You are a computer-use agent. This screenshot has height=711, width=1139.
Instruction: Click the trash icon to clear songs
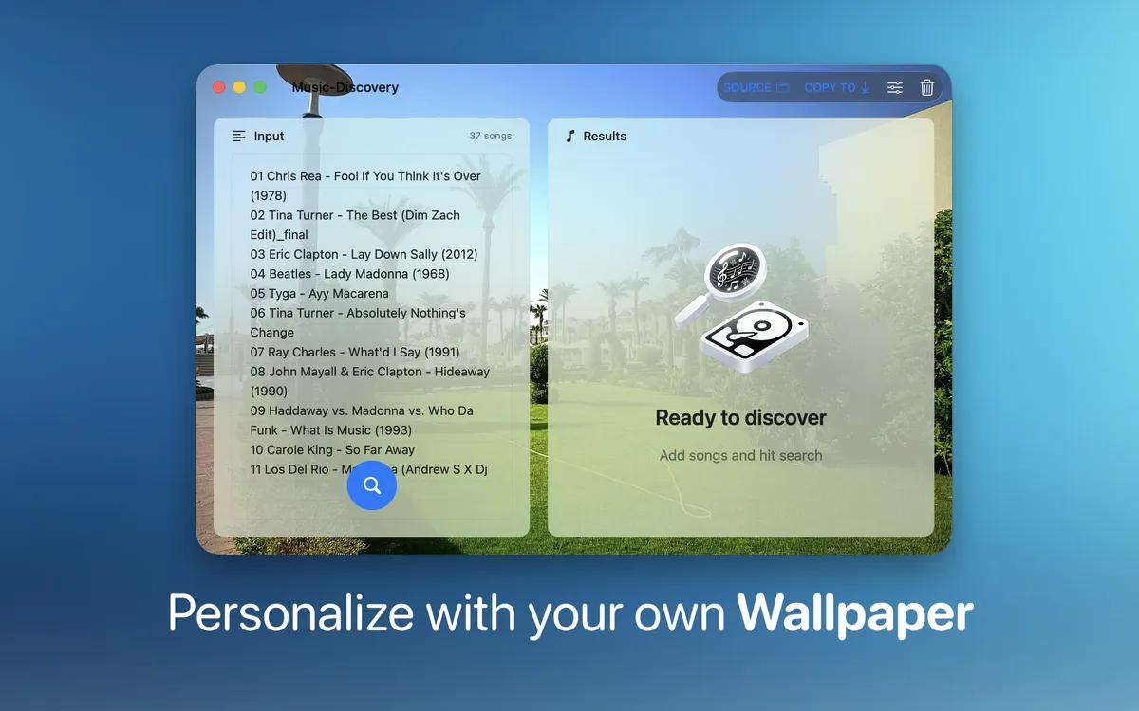[927, 87]
